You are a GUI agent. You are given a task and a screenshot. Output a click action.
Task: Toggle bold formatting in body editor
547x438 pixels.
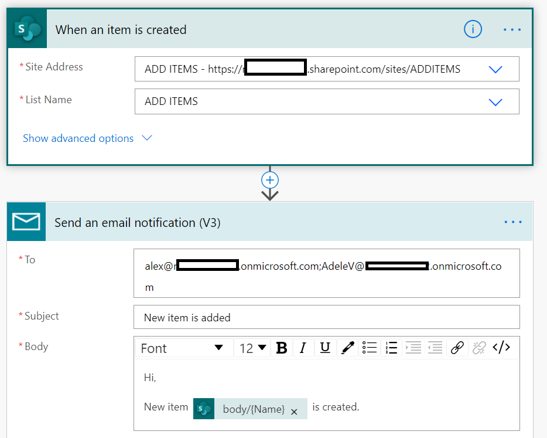(282, 348)
